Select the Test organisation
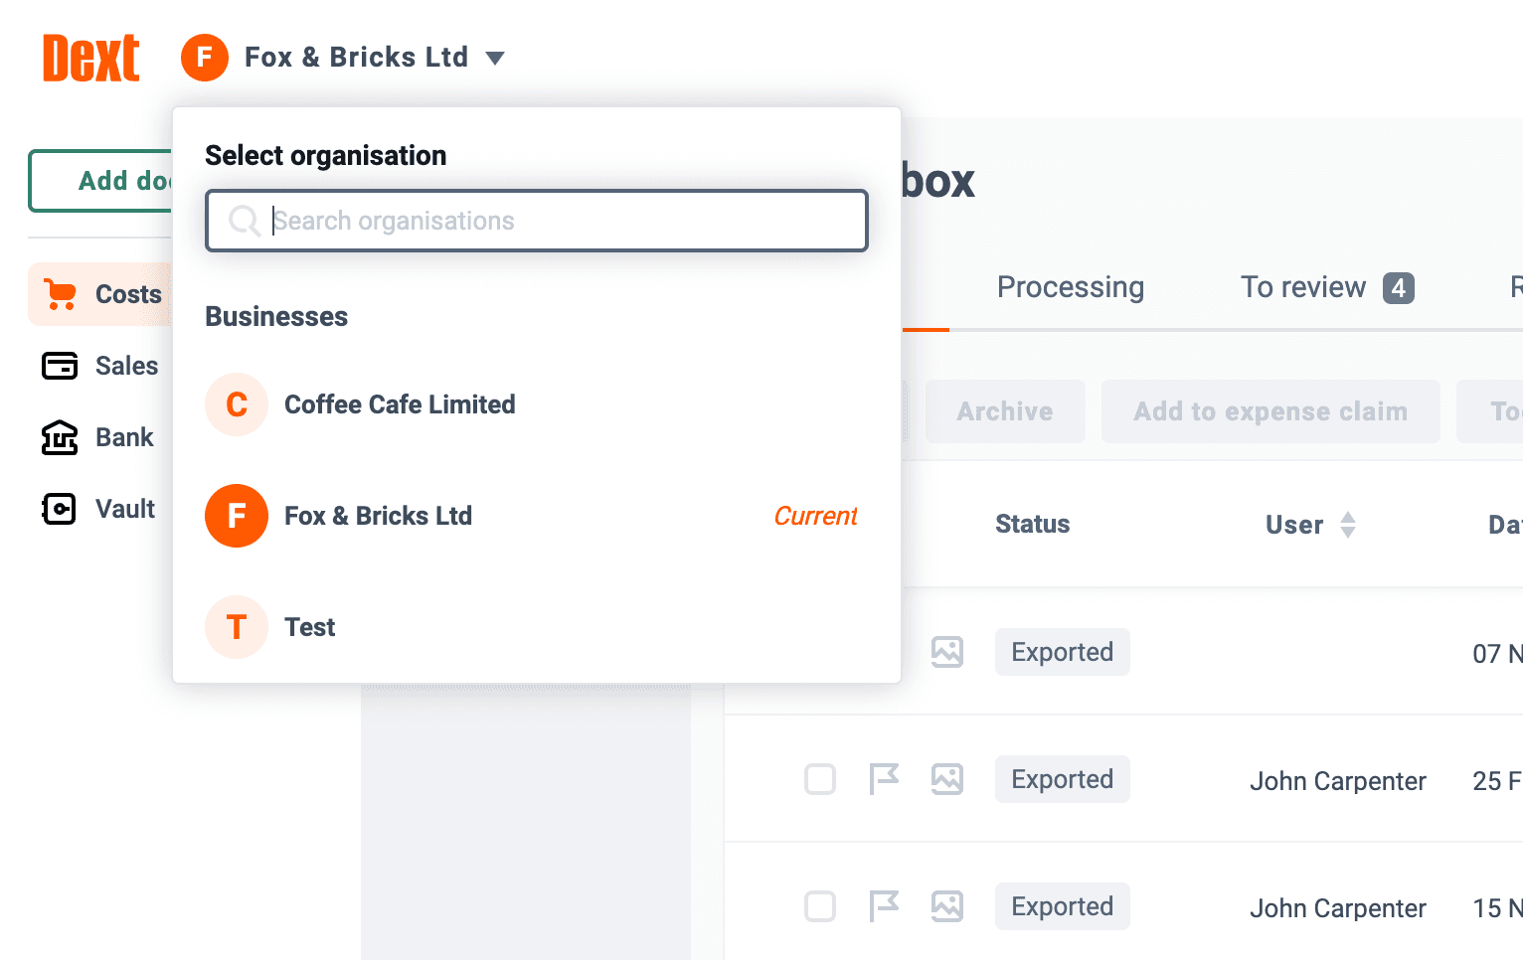This screenshot has width=1523, height=960. (537, 627)
